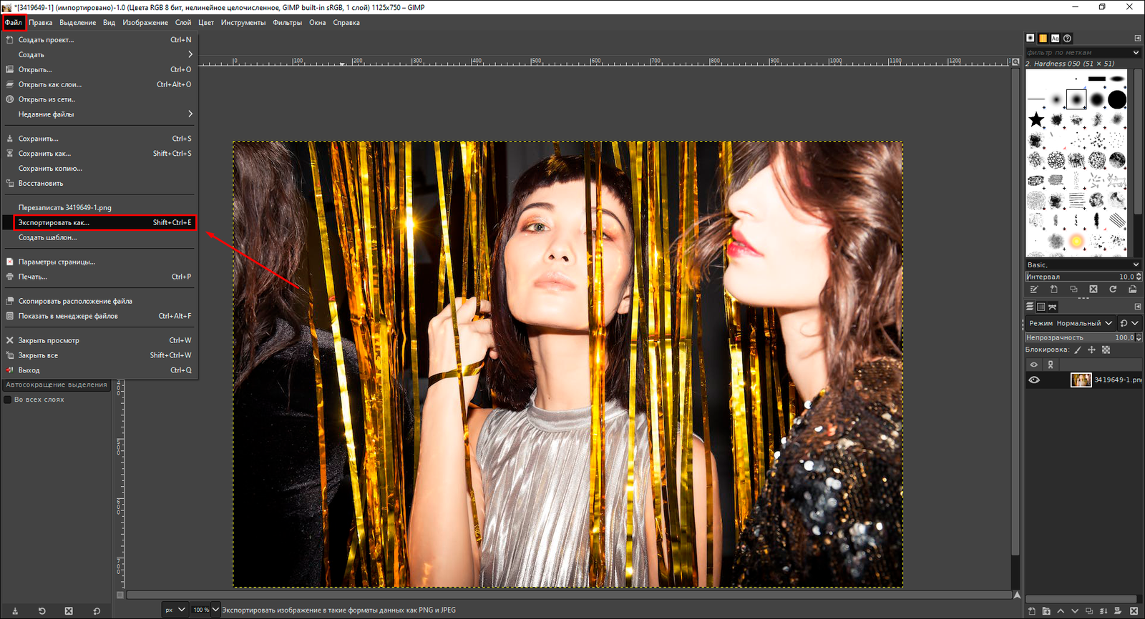Open the brushes dock tab menu arrow
The height and width of the screenshot is (619, 1145).
1137,38
